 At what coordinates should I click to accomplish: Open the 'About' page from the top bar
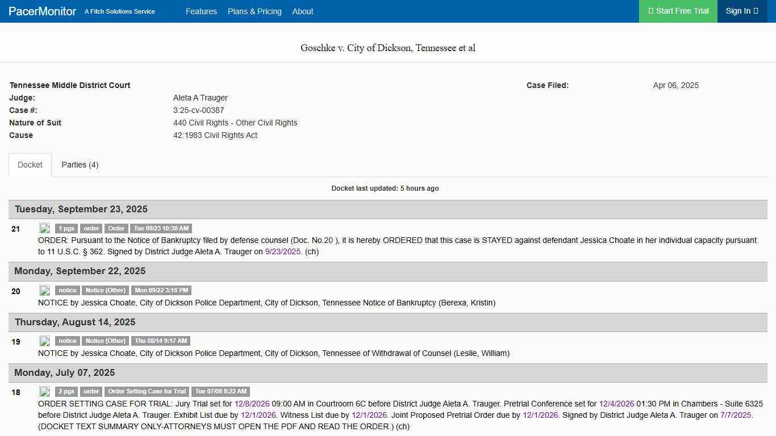point(303,11)
